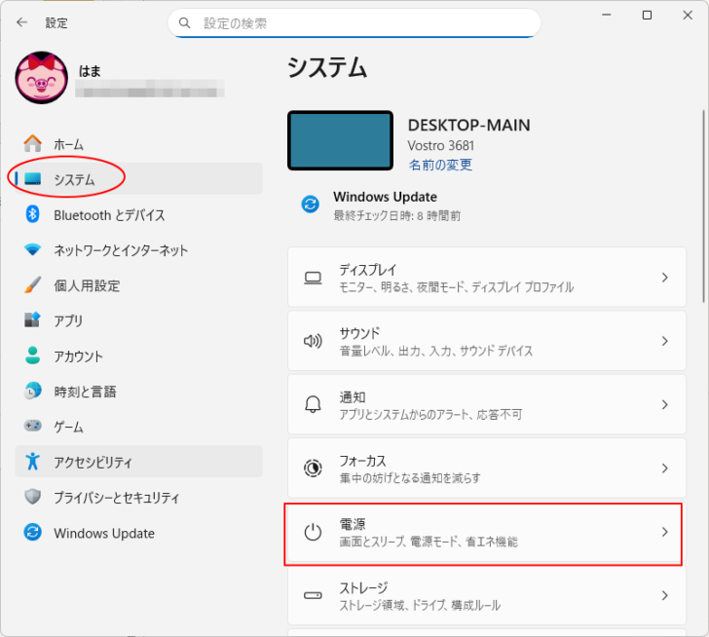Image resolution: width=709 pixels, height=637 pixels.
Task: Select Bluetooth とデバイス menu item
Action: click(138, 214)
